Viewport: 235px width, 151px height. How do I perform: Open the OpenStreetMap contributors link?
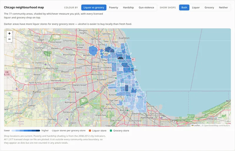(217, 126)
